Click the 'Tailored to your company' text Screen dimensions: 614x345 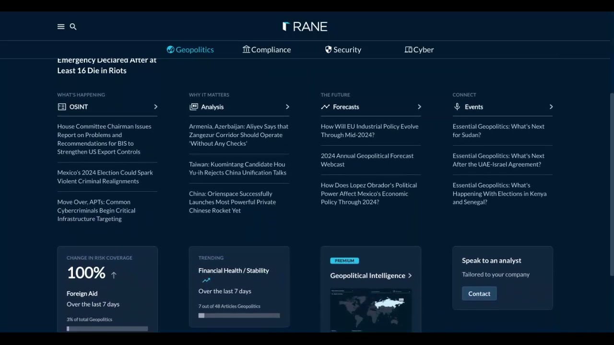496,275
